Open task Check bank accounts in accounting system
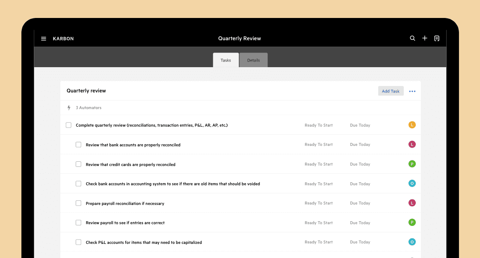The height and width of the screenshot is (258, 480). [173, 184]
